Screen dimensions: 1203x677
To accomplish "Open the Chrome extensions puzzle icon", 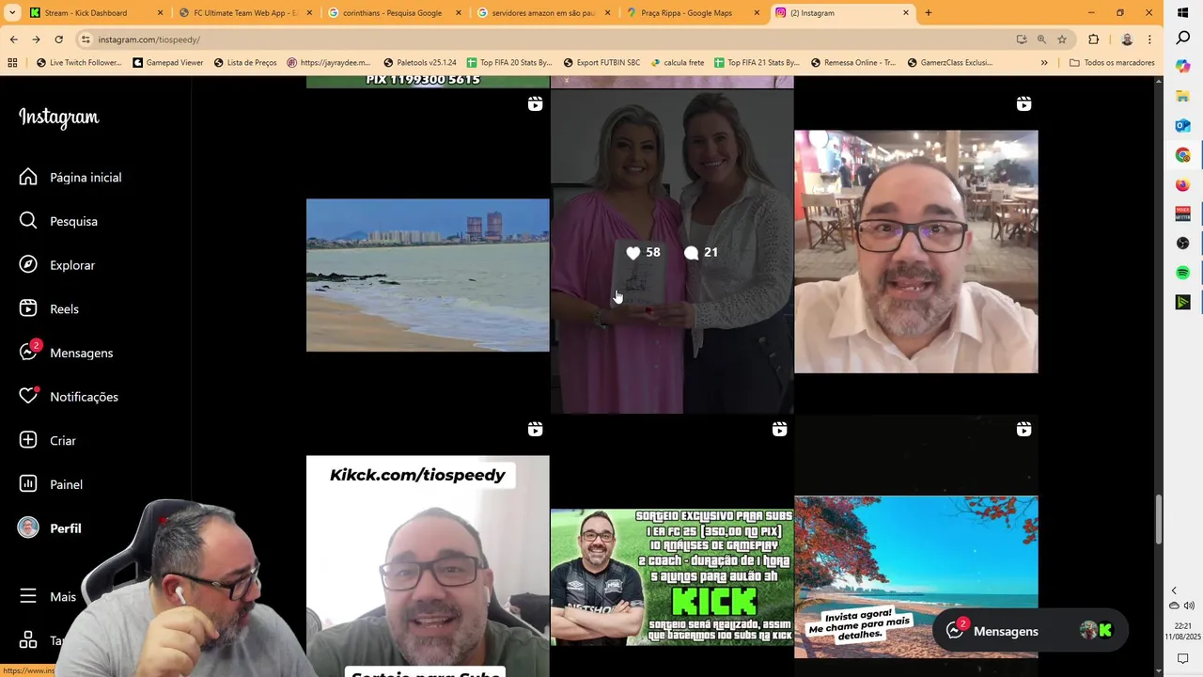I will (1093, 39).
